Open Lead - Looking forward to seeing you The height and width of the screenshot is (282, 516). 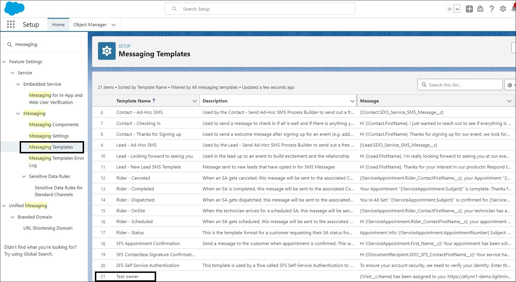coord(154,156)
